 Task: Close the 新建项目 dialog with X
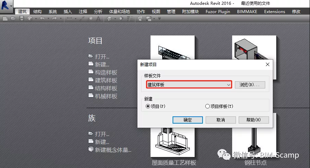point(268,64)
